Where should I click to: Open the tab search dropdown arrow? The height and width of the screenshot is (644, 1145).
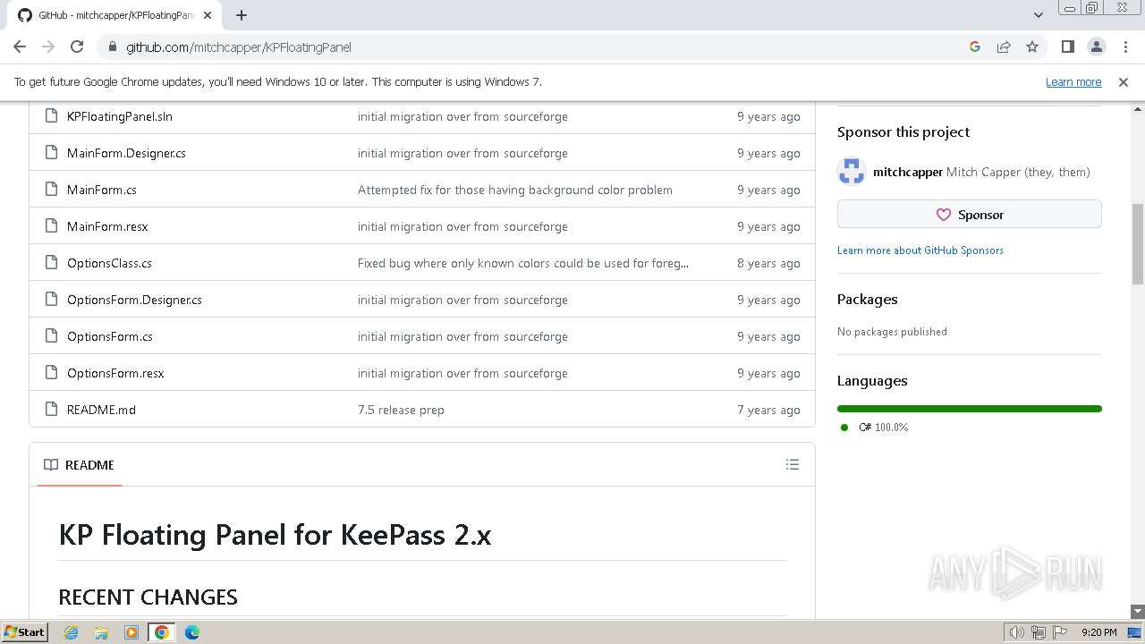coord(1039,15)
